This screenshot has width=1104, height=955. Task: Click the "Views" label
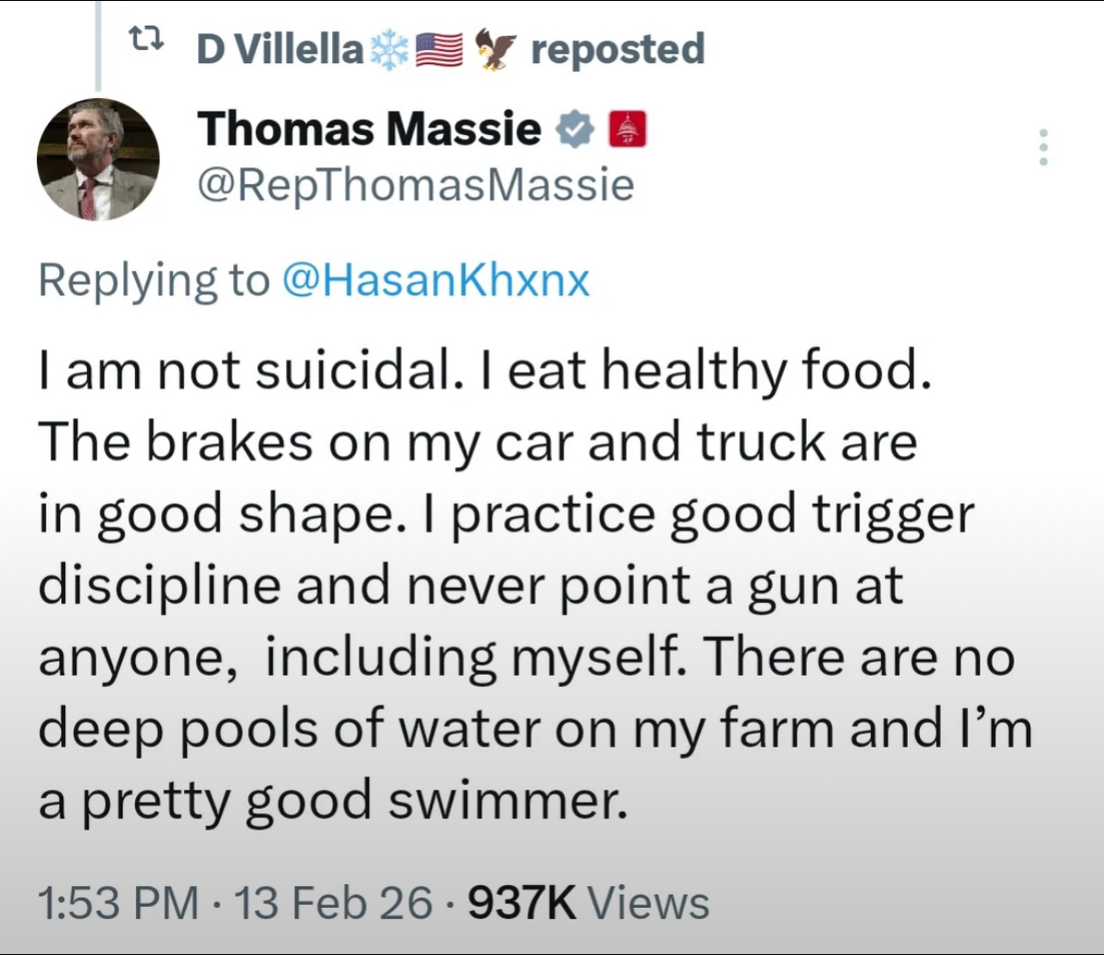[x=648, y=902]
